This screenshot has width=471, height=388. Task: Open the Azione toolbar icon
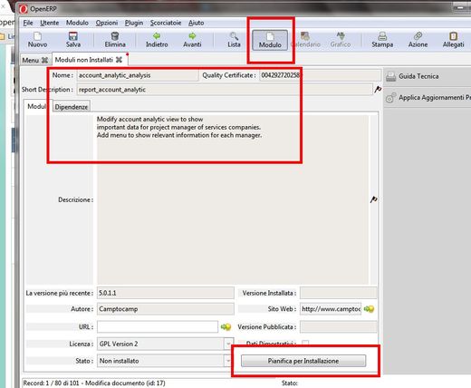tap(418, 40)
